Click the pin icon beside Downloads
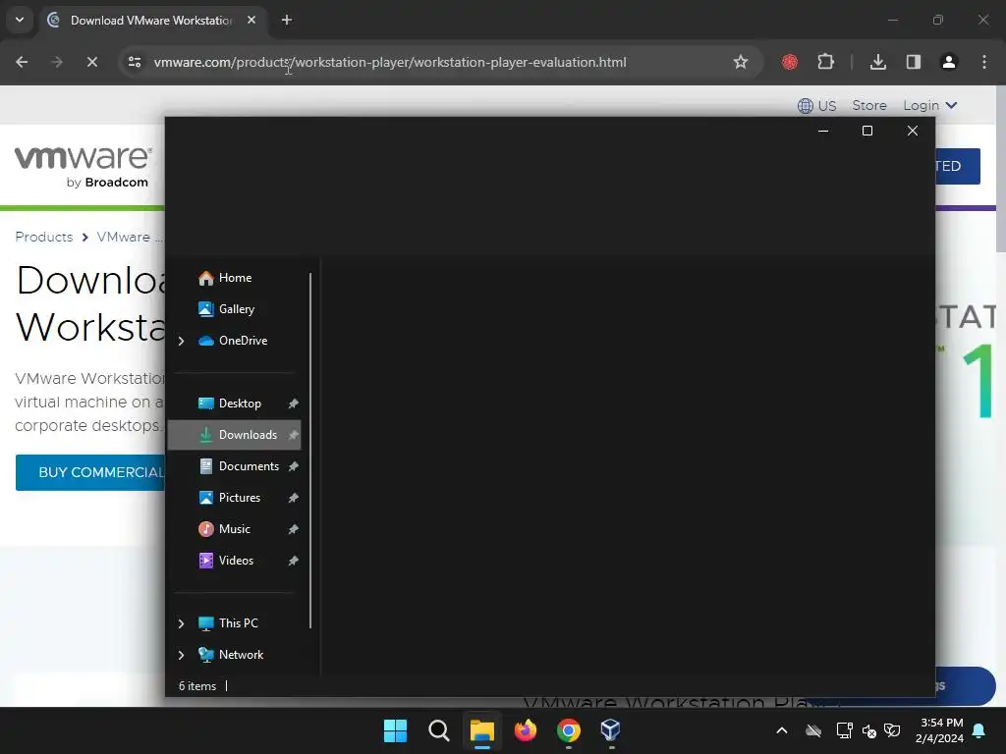This screenshot has height=754, width=1006. click(x=293, y=435)
